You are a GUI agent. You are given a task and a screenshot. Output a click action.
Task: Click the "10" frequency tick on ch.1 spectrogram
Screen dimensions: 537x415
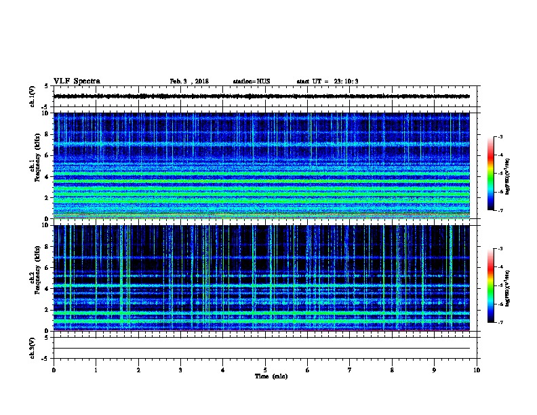[x=45, y=113]
